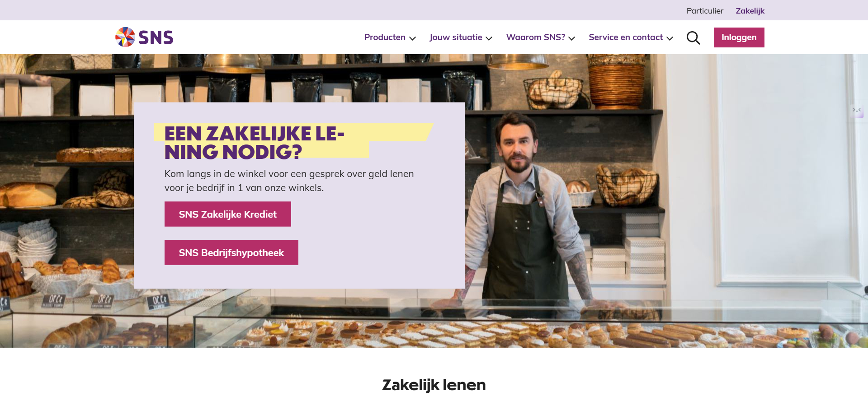Expand the Service en contact chevron
868x396 pixels.
pos(670,38)
